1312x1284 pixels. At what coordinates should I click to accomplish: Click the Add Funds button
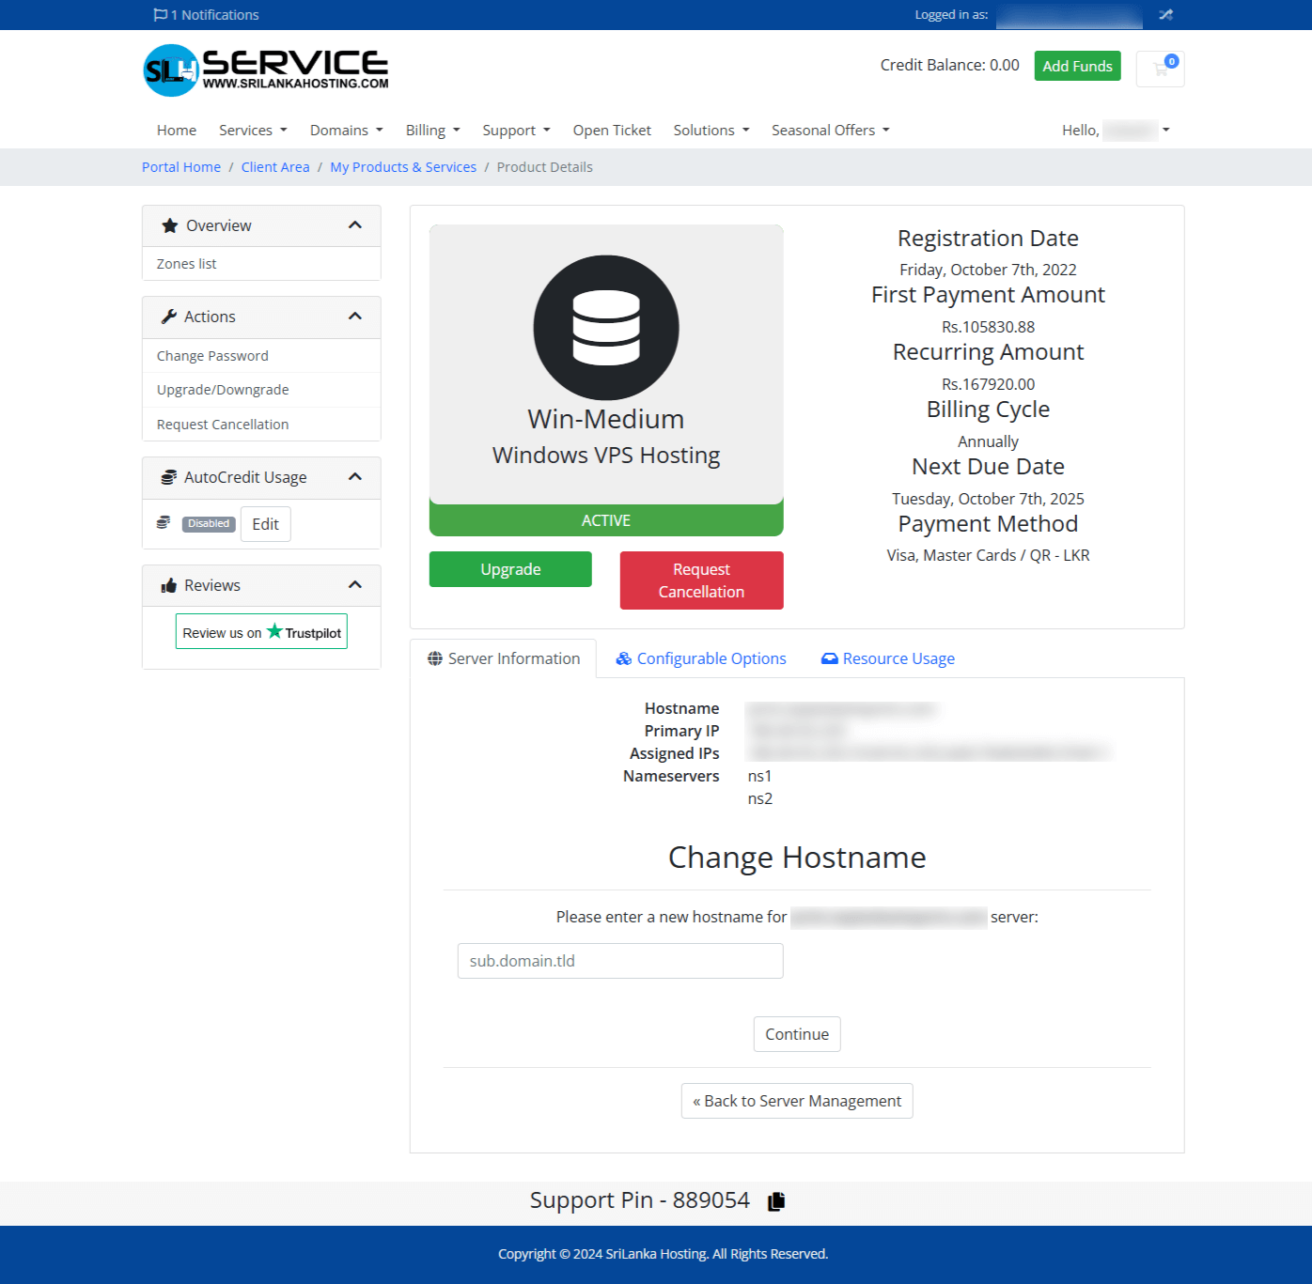1077,66
